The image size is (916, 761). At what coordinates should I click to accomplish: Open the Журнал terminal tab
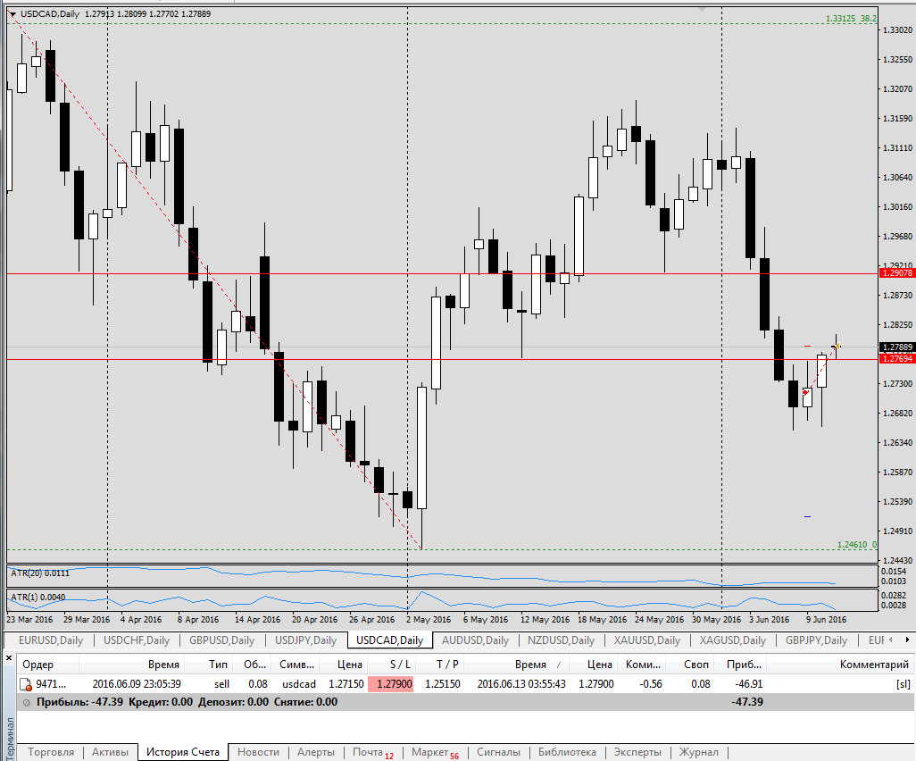pos(699,752)
